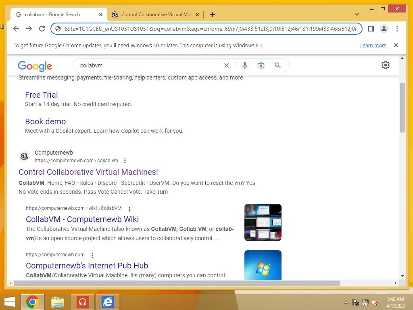
Task: Open the side panel in Chrome
Action: tap(371, 29)
